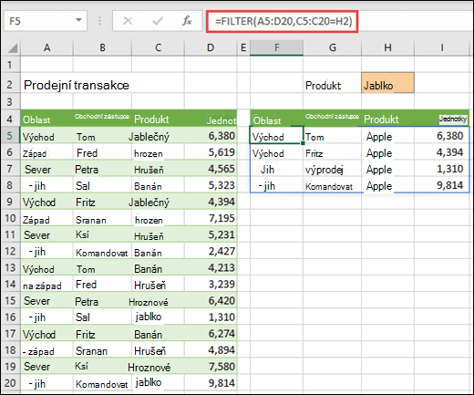Click the Enter checkmark formula bar icon
The height and width of the screenshot is (395, 474).
[158, 21]
